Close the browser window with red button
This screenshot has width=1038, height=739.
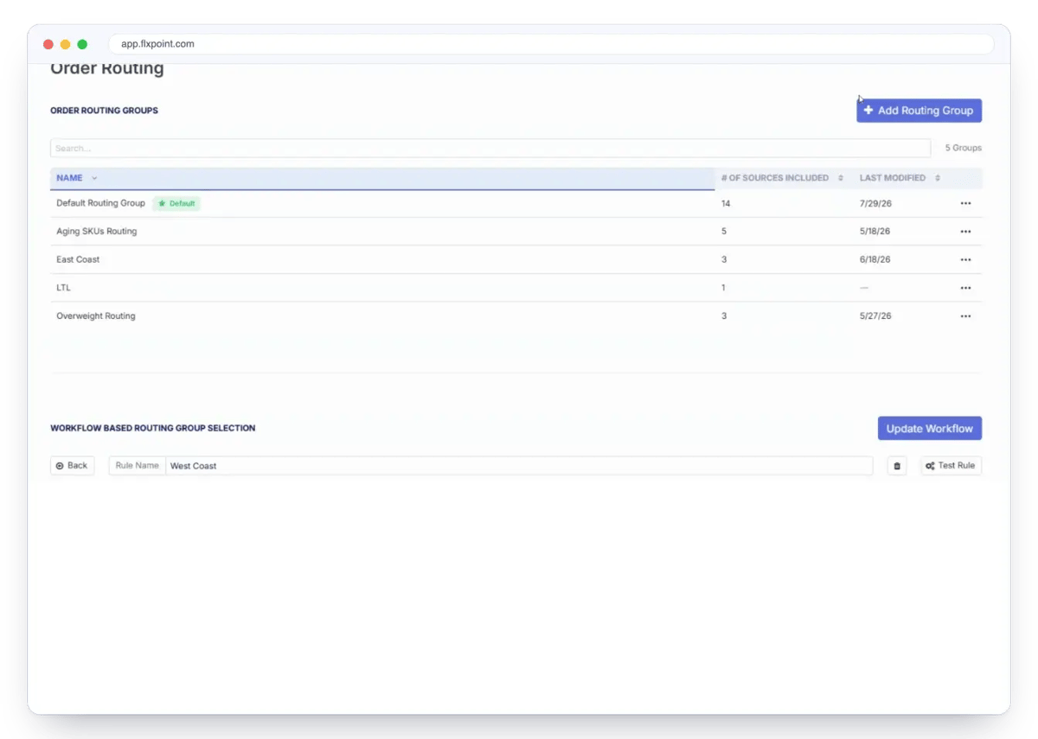pos(48,44)
